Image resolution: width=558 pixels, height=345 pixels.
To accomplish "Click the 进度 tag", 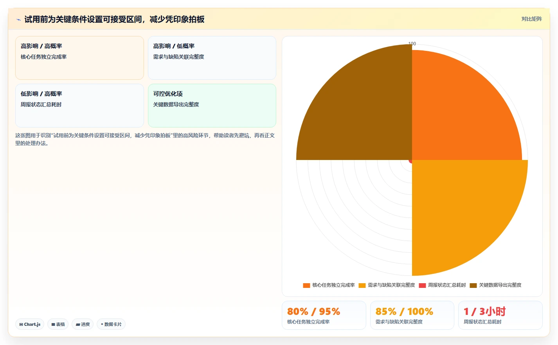I will coord(83,324).
